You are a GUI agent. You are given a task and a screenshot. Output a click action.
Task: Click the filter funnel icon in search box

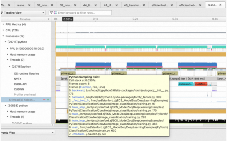tap(51, 13)
